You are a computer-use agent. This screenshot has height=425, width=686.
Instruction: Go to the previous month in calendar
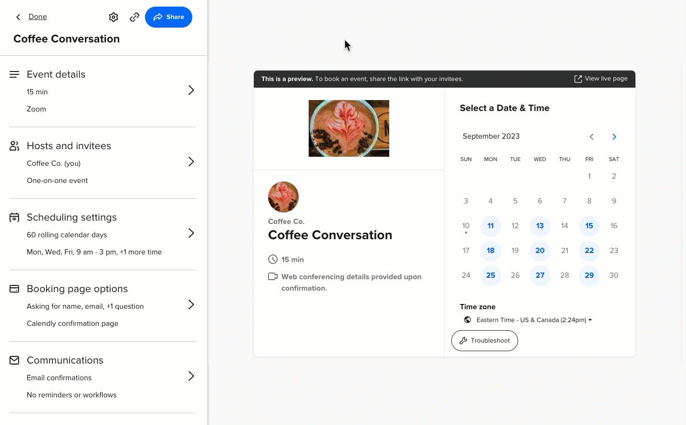point(592,137)
